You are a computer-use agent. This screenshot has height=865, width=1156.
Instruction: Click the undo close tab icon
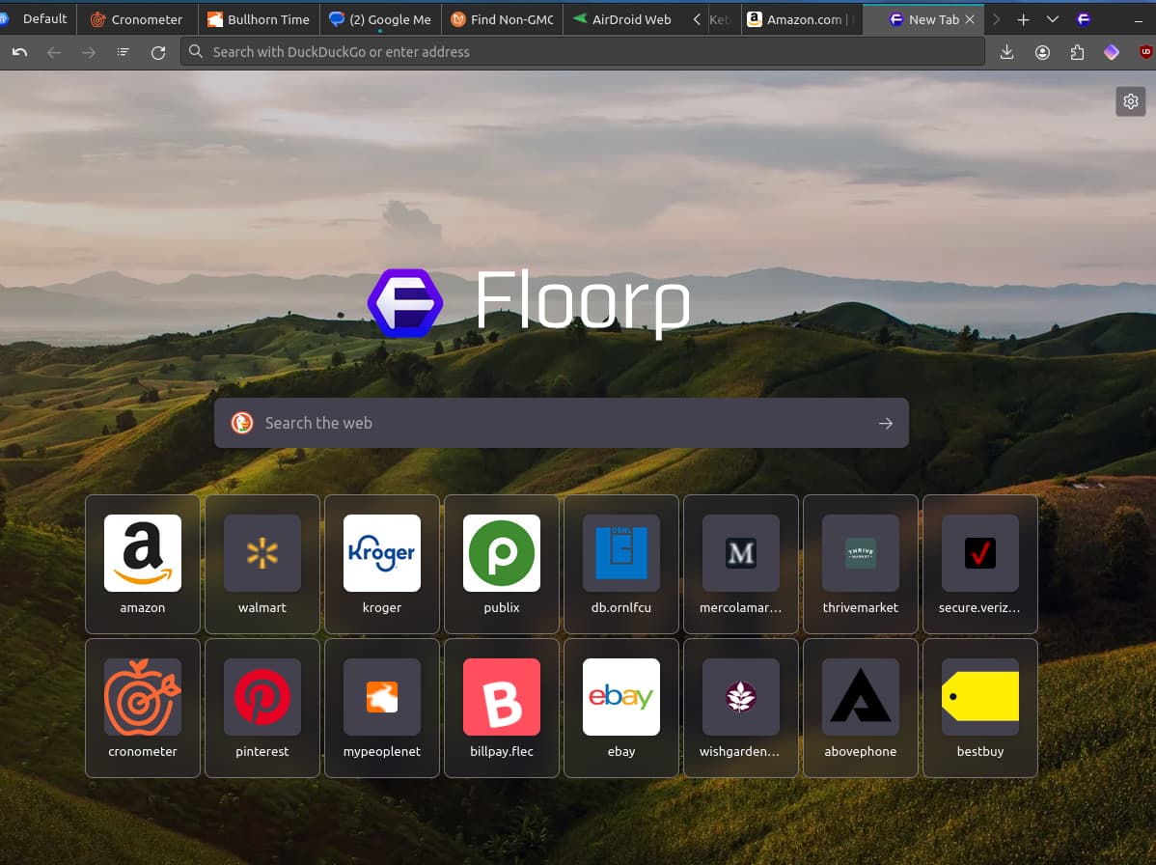tap(20, 52)
